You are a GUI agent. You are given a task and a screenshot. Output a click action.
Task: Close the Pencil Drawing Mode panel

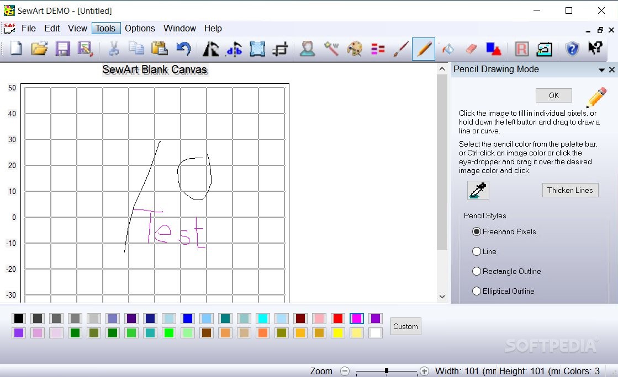tap(612, 69)
